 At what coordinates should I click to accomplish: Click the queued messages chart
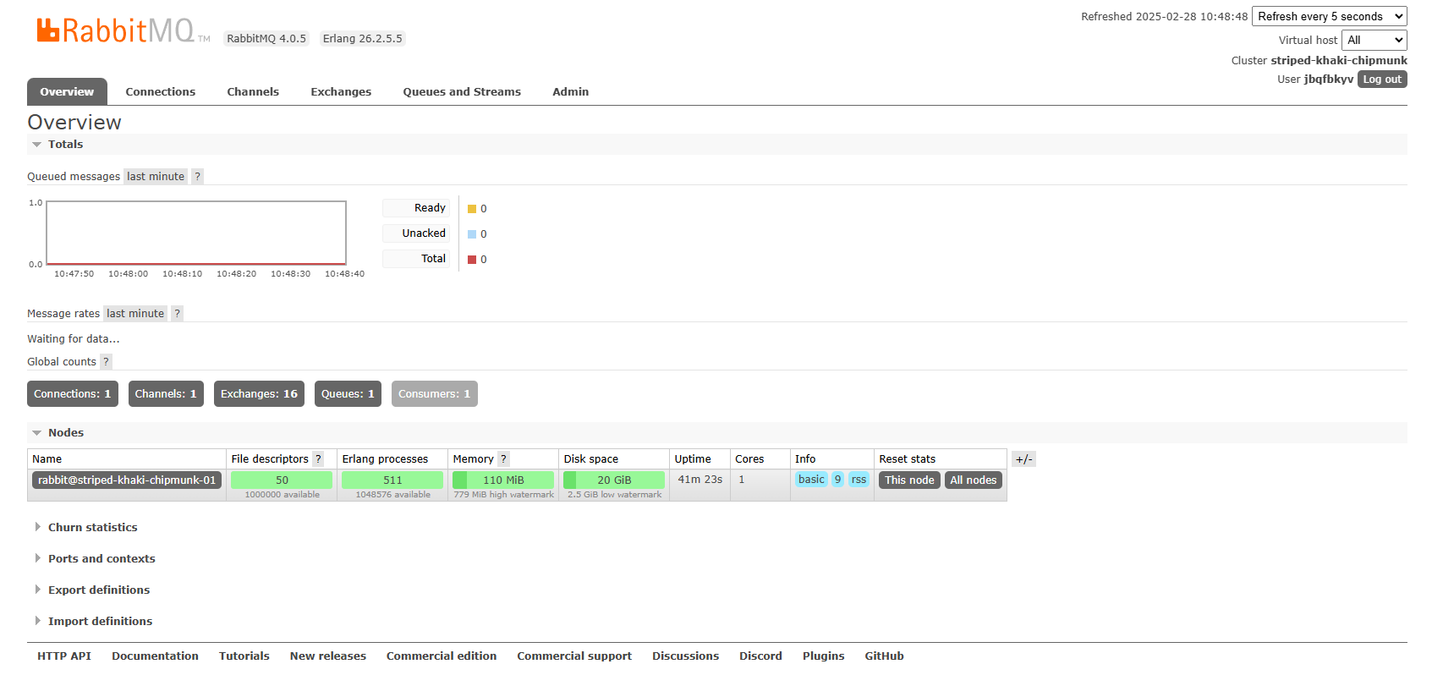click(196, 233)
